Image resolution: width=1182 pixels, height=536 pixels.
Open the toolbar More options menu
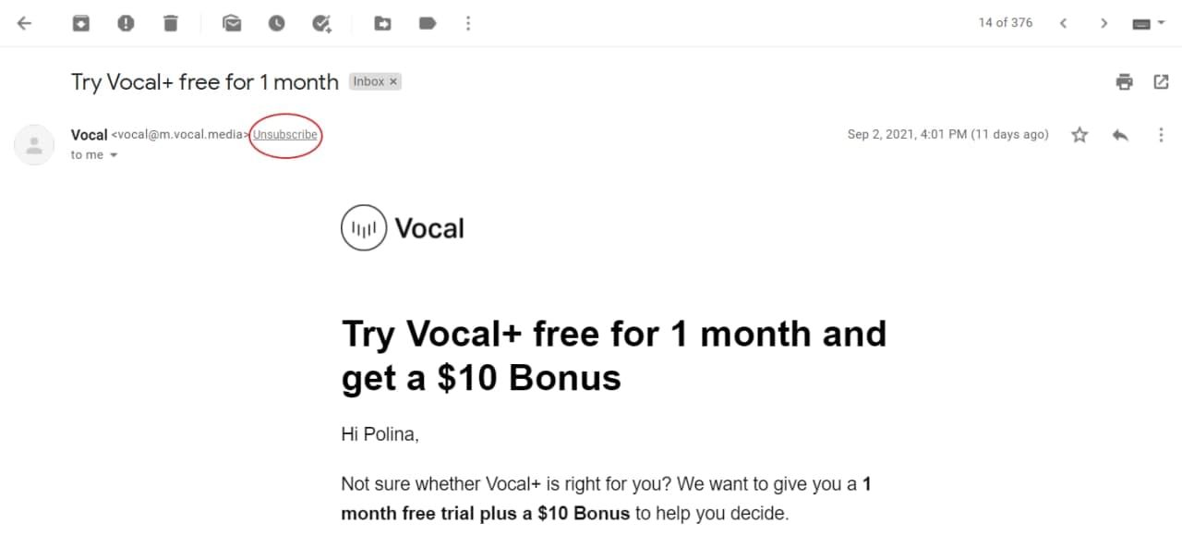tap(468, 23)
